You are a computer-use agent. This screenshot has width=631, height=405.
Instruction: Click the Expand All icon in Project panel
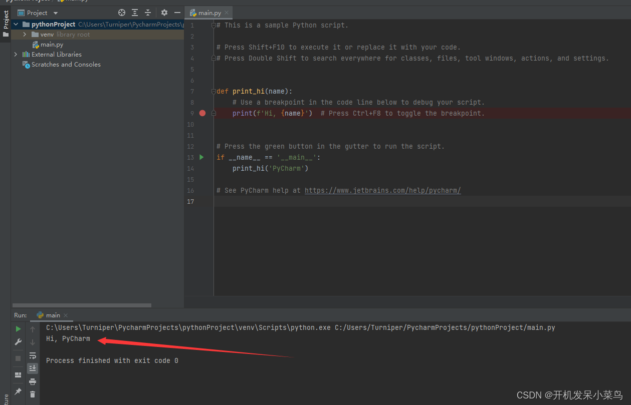pos(135,13)
